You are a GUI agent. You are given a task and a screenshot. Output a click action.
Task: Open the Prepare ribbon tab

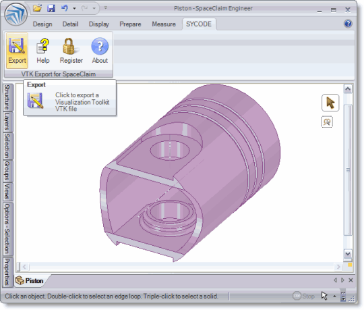coord(130,24)
